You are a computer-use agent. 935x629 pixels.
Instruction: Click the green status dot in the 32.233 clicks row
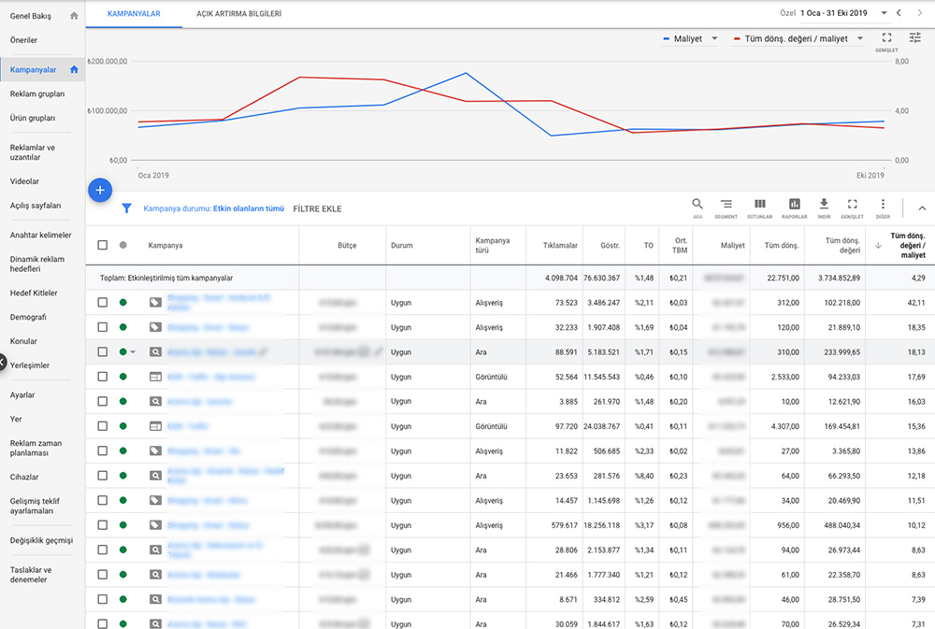tap(122, 327)
